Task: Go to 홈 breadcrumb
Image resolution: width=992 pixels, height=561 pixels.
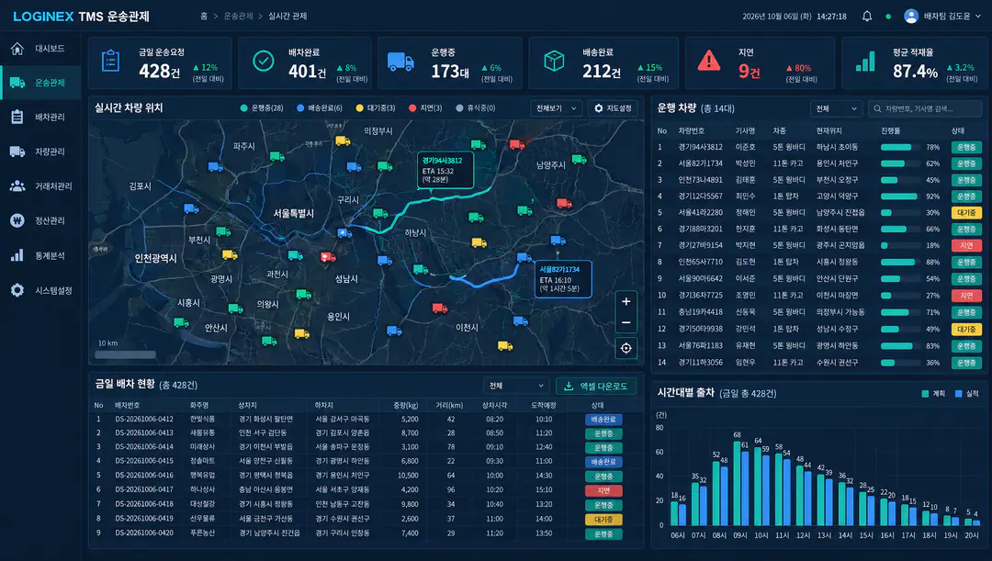Action: (204, 17)
